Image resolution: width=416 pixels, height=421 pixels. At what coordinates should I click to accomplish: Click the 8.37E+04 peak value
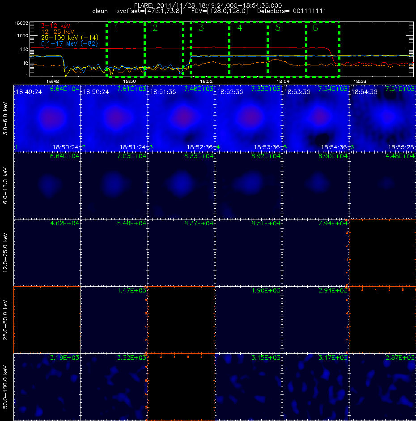click(199, 223)
